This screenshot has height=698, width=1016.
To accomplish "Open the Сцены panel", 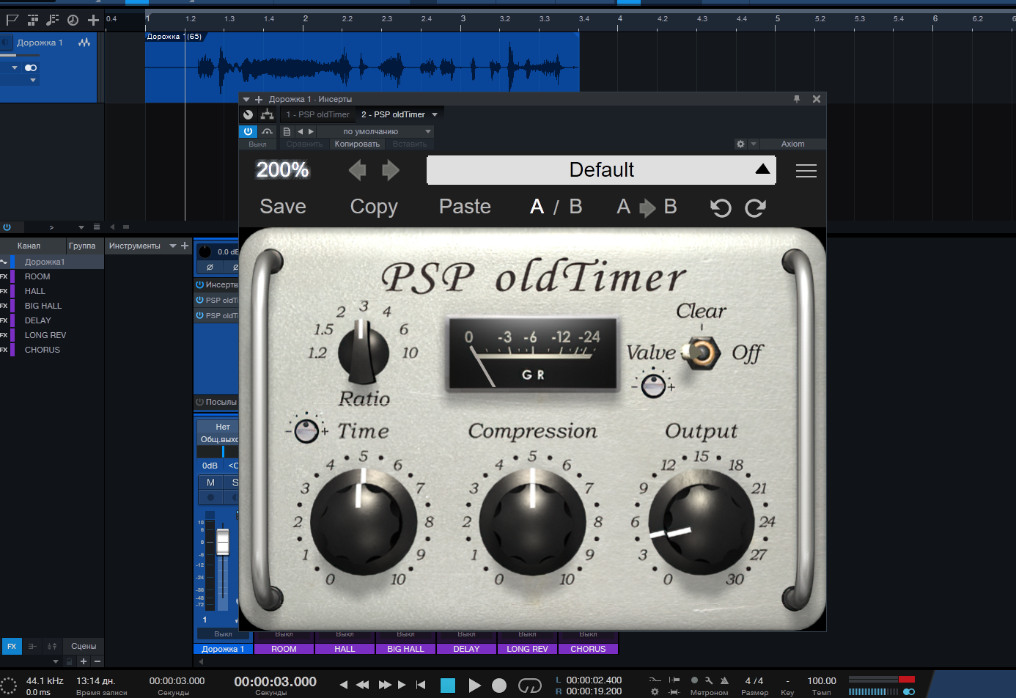I will point(84,646).
